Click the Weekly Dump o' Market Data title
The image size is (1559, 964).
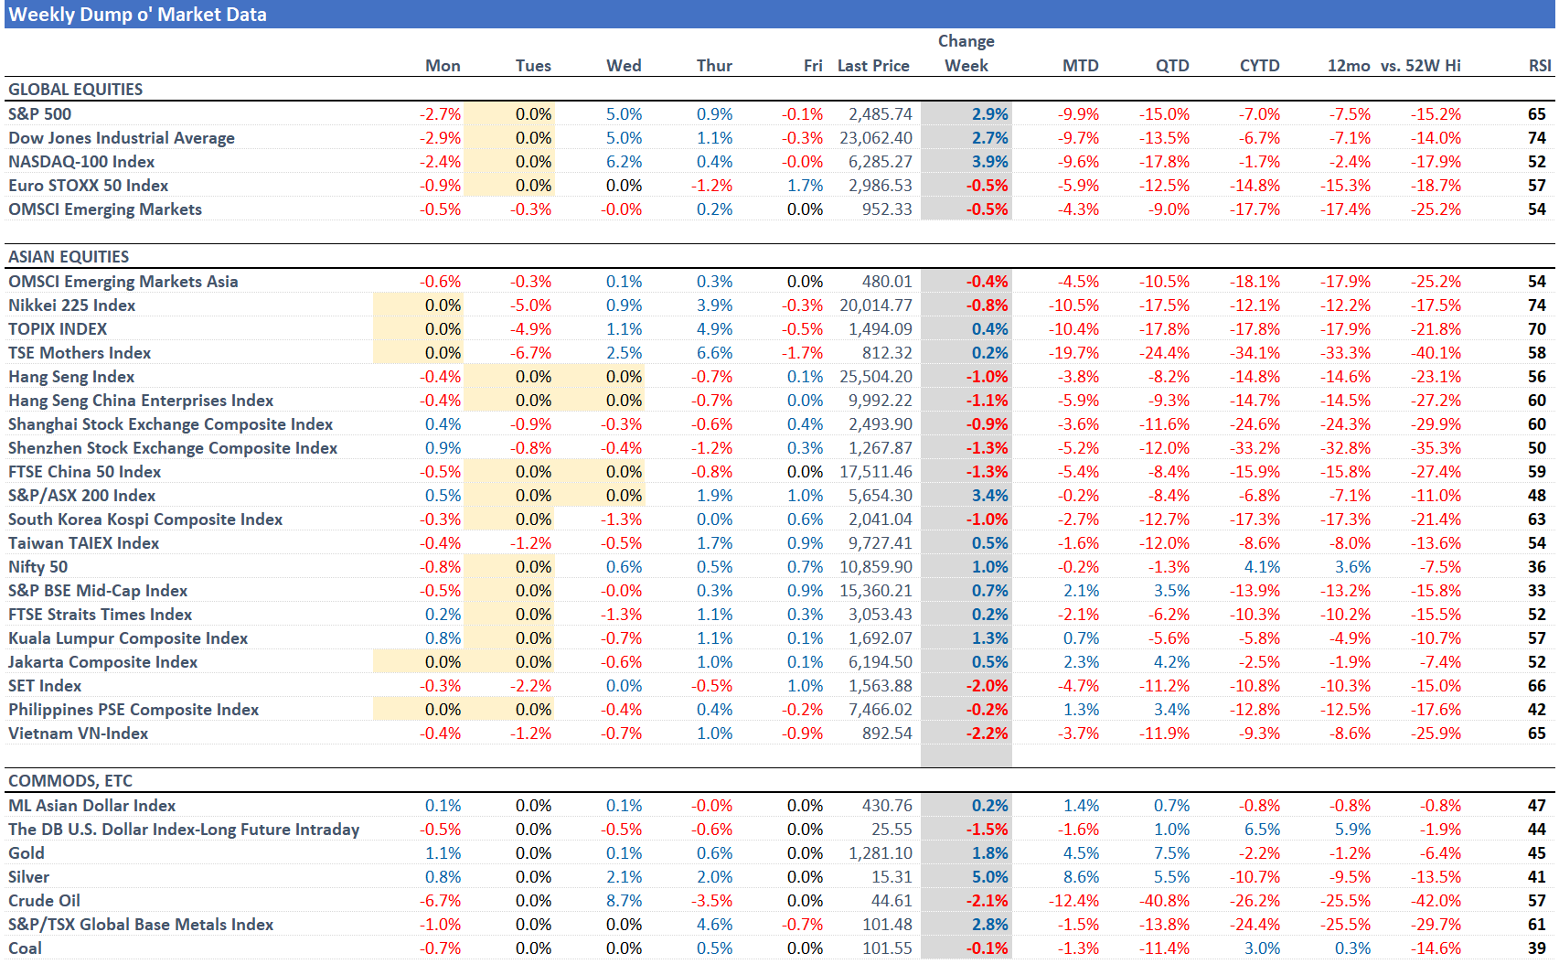[137, 15]
